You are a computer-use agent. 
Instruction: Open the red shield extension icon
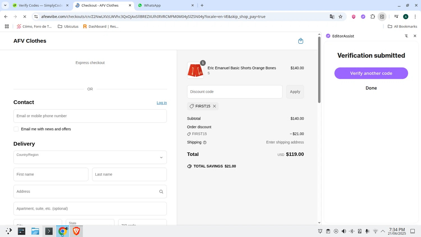(x=354, y=17)
